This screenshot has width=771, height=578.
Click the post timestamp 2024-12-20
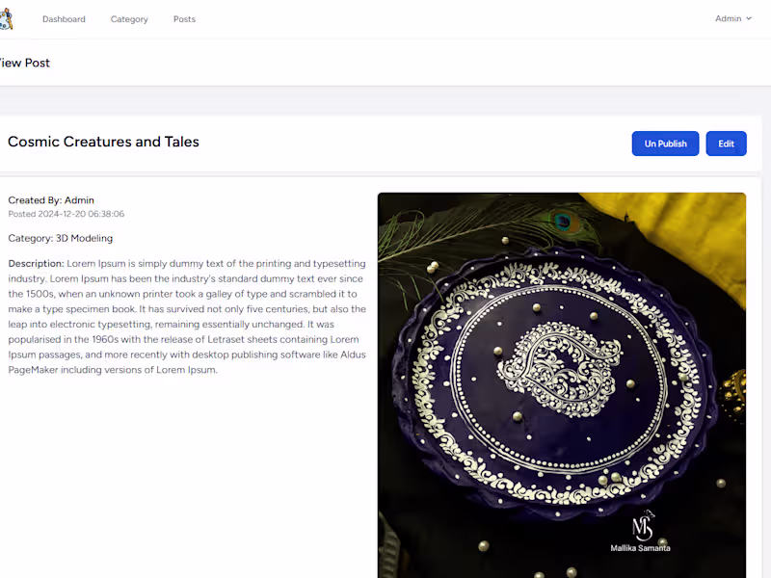65,213
